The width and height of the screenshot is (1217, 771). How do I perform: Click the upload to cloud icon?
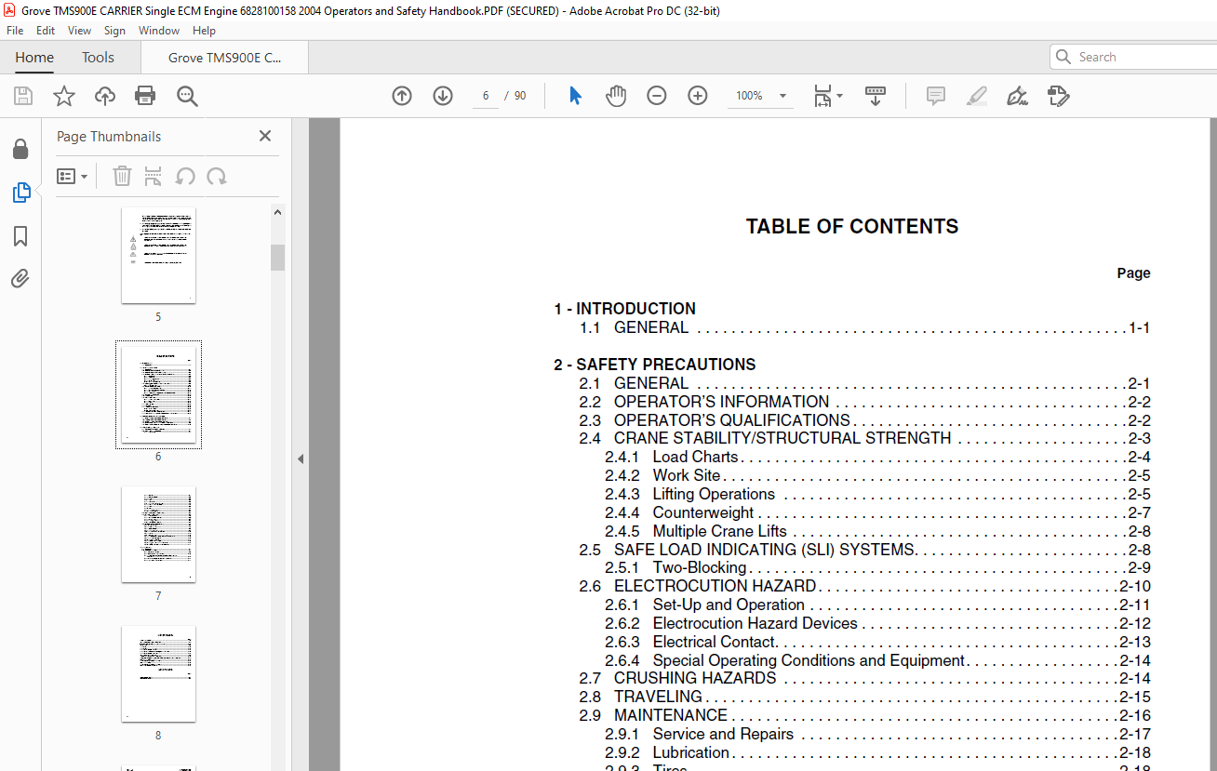(105, 96)
